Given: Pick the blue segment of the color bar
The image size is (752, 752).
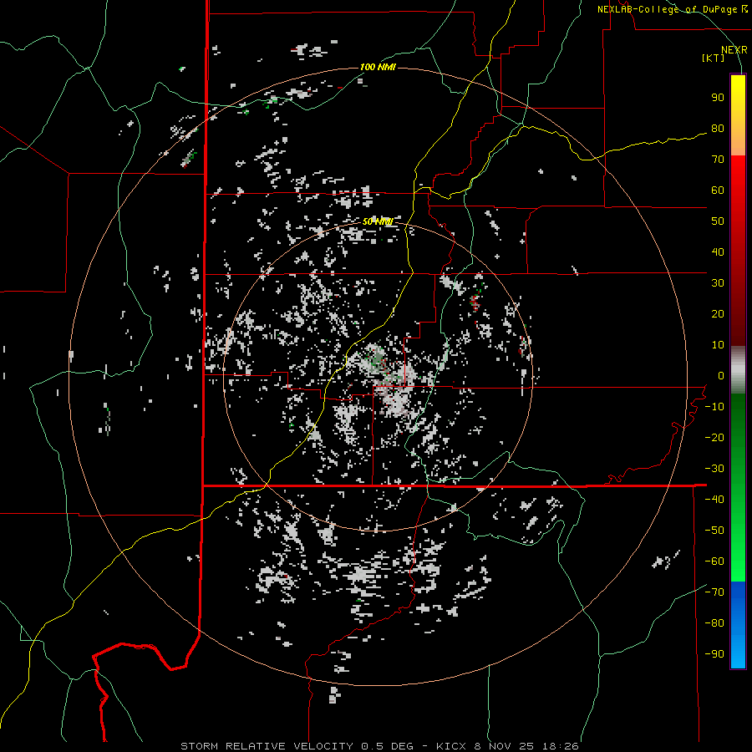Looking at the screenshot, I should point(738,625).
